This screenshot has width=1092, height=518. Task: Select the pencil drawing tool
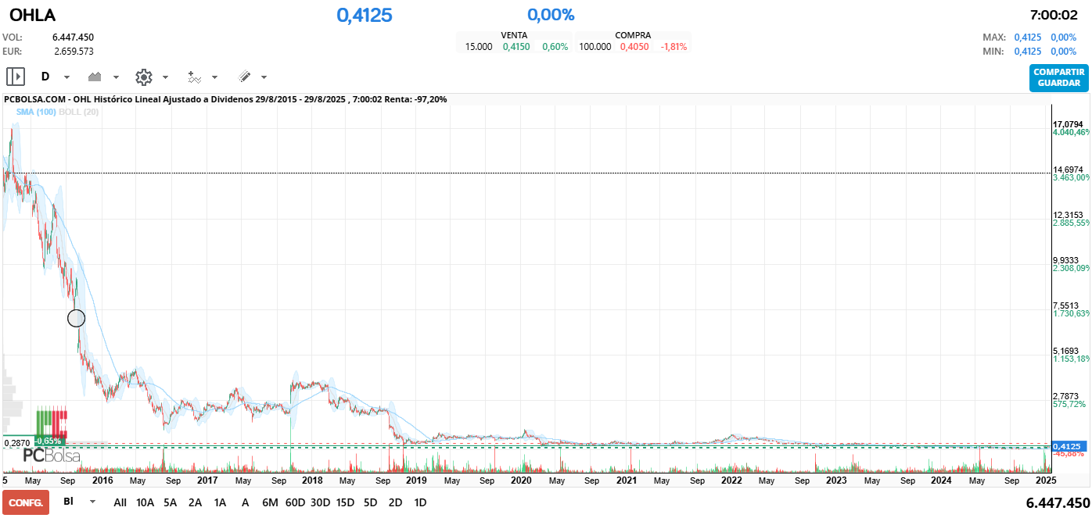(244, 77)
